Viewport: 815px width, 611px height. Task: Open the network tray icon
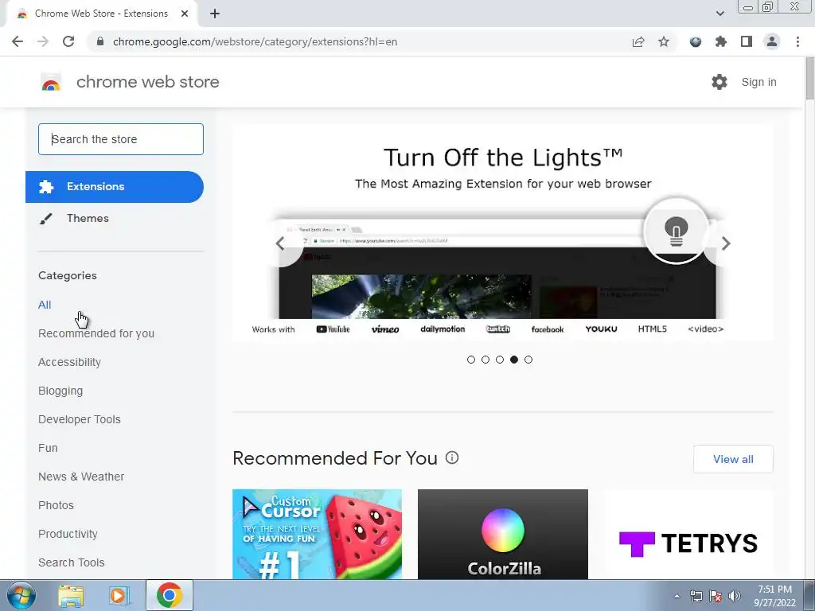point(696,596)
